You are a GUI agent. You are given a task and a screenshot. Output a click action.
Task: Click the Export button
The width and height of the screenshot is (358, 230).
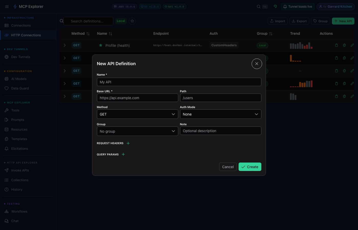pos(299,21)
